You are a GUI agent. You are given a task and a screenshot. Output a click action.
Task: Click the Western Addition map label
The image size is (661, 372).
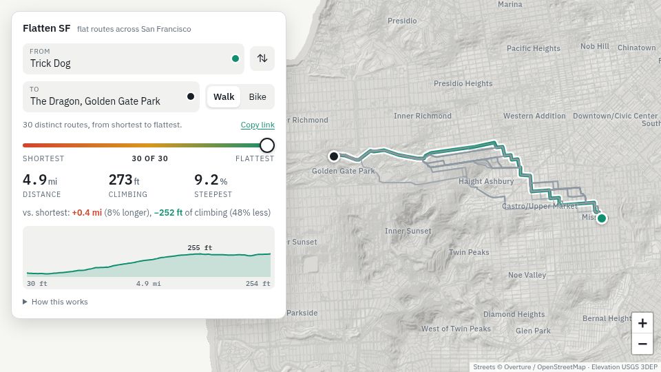[534, 116]
